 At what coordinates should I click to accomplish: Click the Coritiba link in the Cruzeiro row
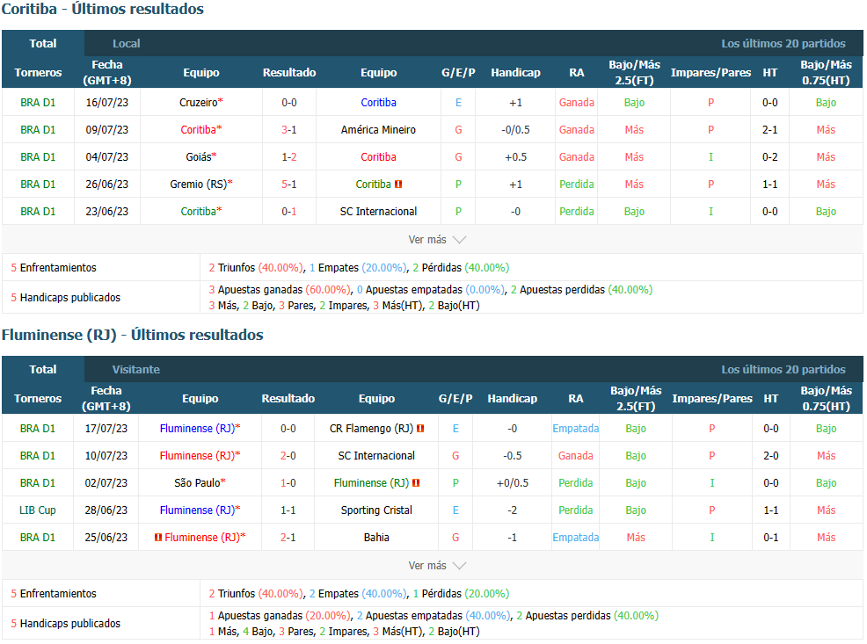(x=378, y=103)
